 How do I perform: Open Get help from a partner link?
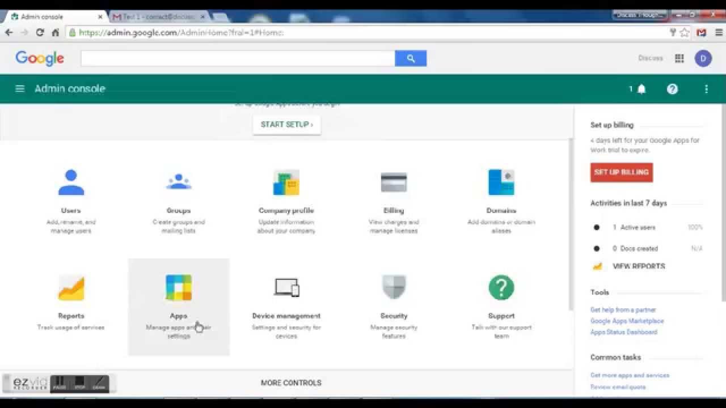623,310
